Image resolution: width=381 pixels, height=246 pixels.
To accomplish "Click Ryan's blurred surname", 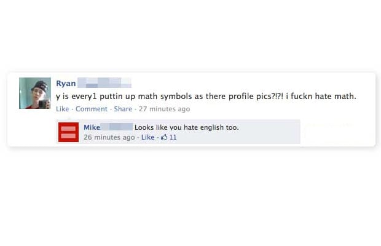I will [104, 82].
